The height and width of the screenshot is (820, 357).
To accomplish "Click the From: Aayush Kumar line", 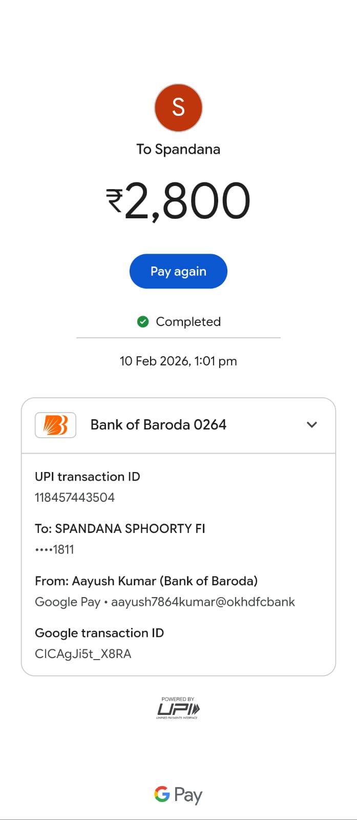I will coord(146,581).
